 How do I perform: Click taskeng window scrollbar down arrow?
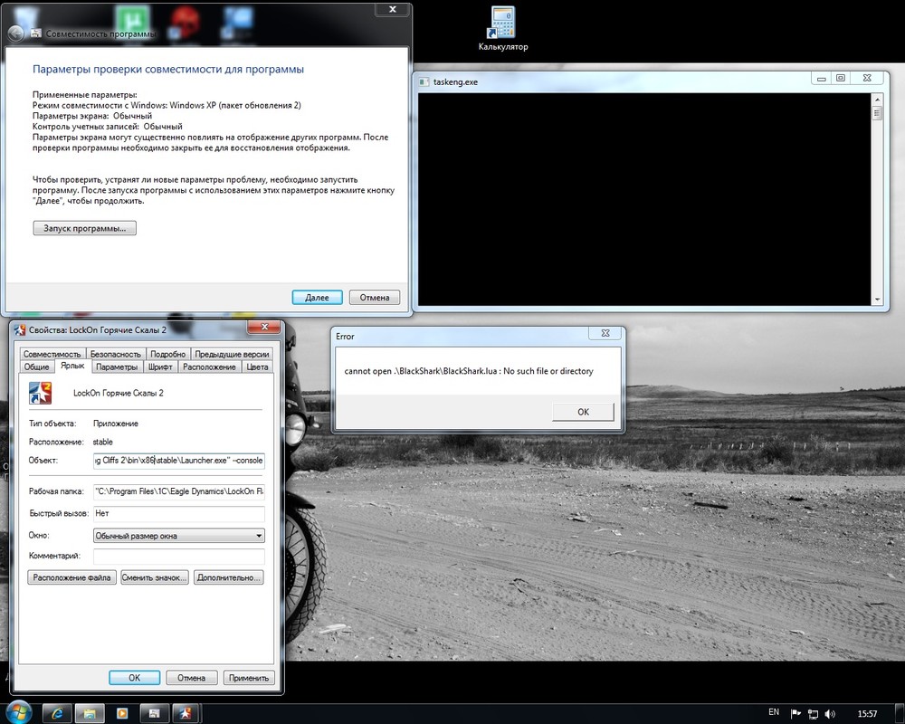pos(877,300)
